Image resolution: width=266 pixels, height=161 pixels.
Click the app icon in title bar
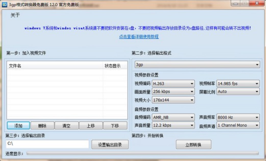pyautogui.click(x=5, y=4)
